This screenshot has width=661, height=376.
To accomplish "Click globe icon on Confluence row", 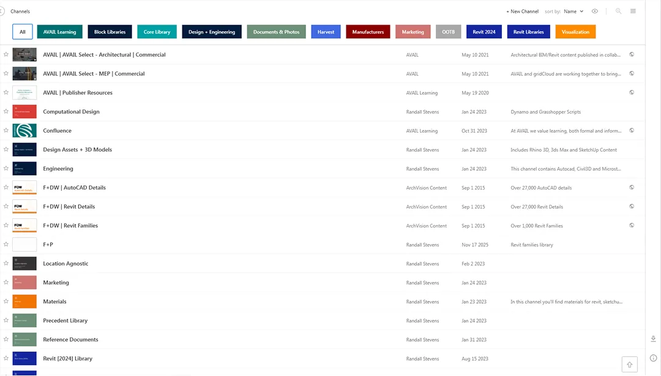I will click(632, 130).
